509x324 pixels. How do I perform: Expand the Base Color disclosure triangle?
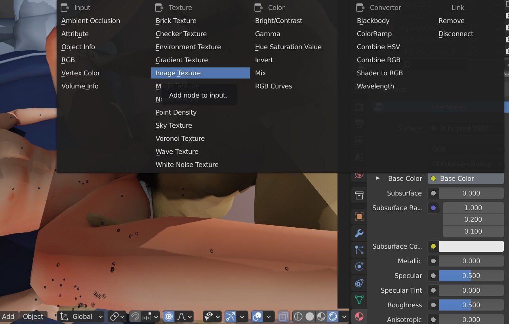tap(377, 178)
